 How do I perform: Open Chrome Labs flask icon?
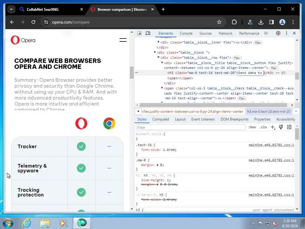click(x=250, y=22)
